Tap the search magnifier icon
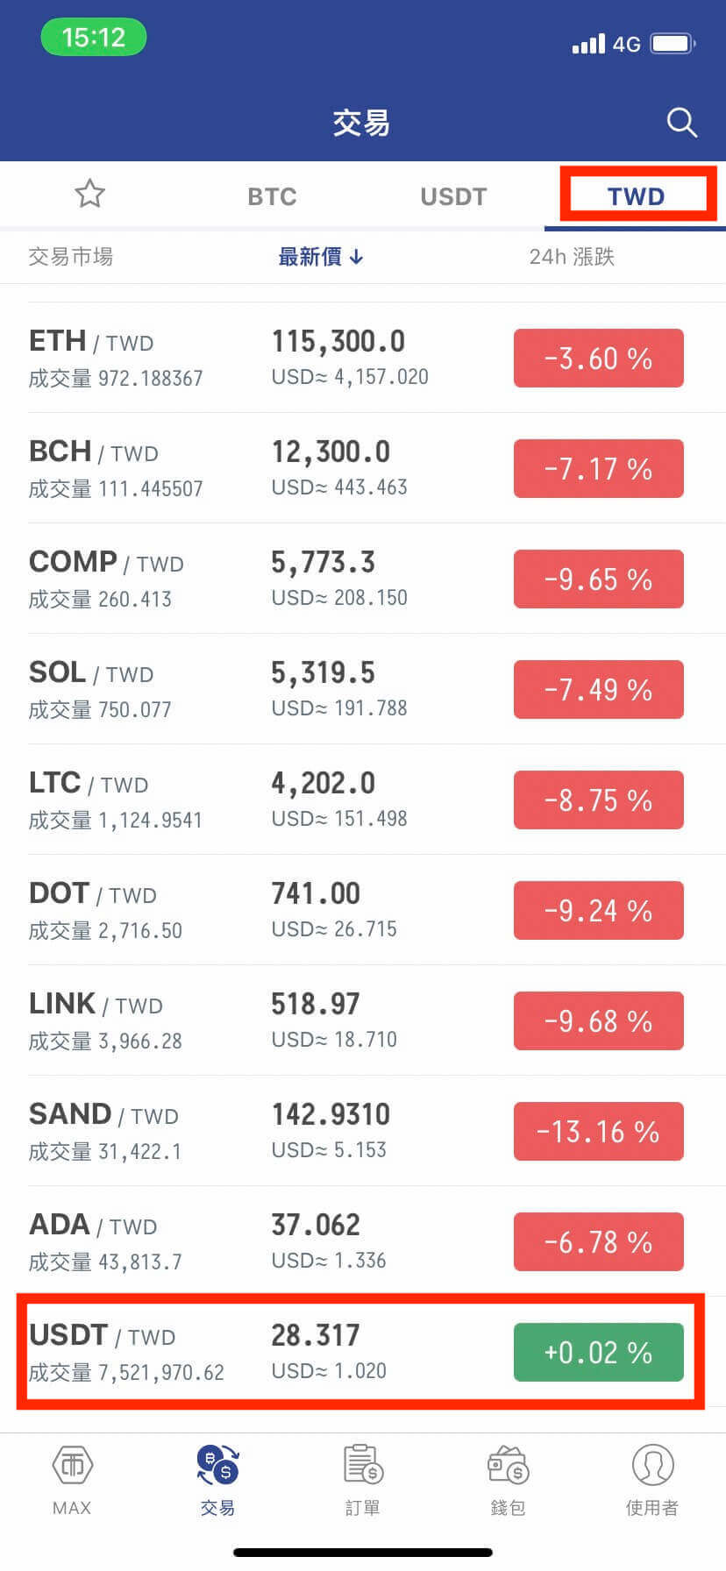The width and height of the screenshot is (726, 1571). 681,123
